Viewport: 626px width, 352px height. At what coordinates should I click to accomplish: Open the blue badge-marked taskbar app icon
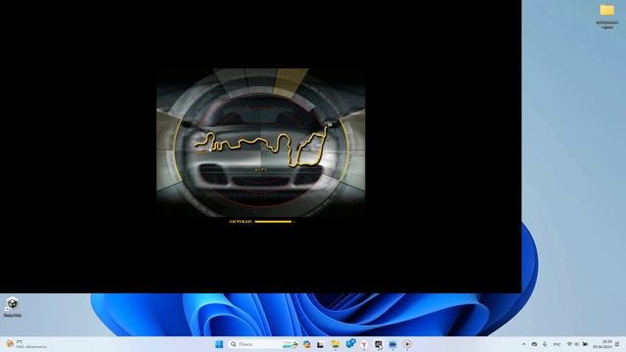point(350,343)
